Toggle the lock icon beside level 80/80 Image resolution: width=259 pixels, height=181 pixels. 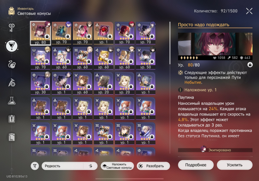(250, 65)
